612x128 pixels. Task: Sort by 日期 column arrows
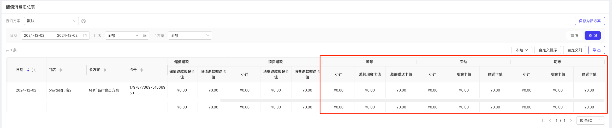[28, 70]
